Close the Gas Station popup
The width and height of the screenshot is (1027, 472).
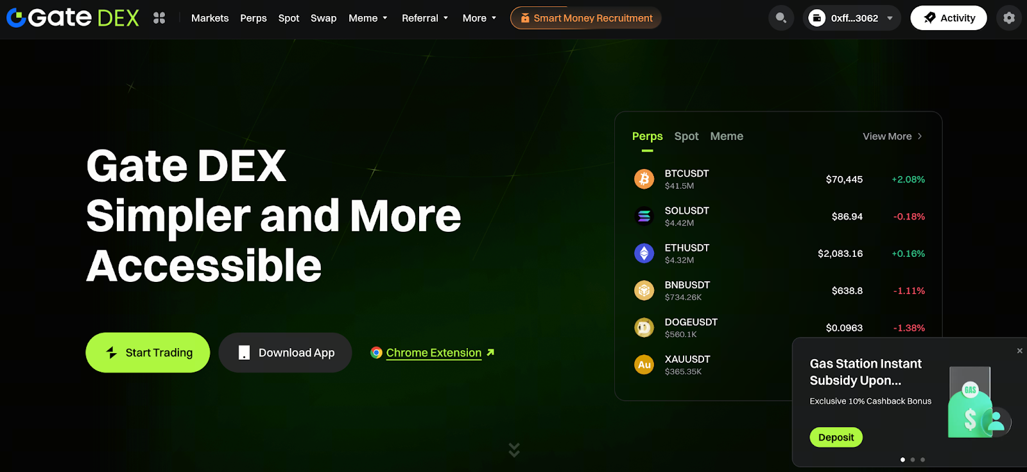tap(1019, 351)
